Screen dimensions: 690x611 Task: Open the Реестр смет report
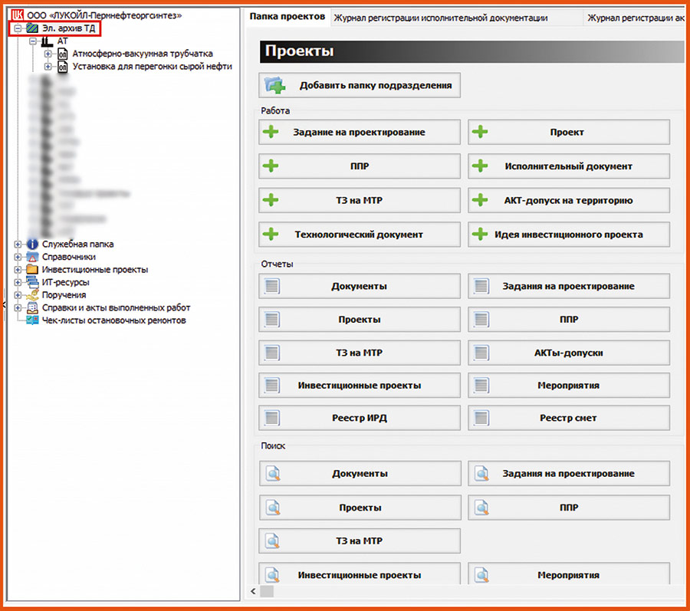coord(568,418)
